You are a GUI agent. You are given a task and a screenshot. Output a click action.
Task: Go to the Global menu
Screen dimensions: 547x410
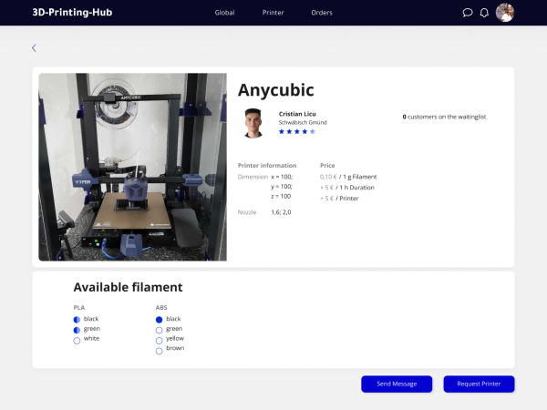[224, 13]
